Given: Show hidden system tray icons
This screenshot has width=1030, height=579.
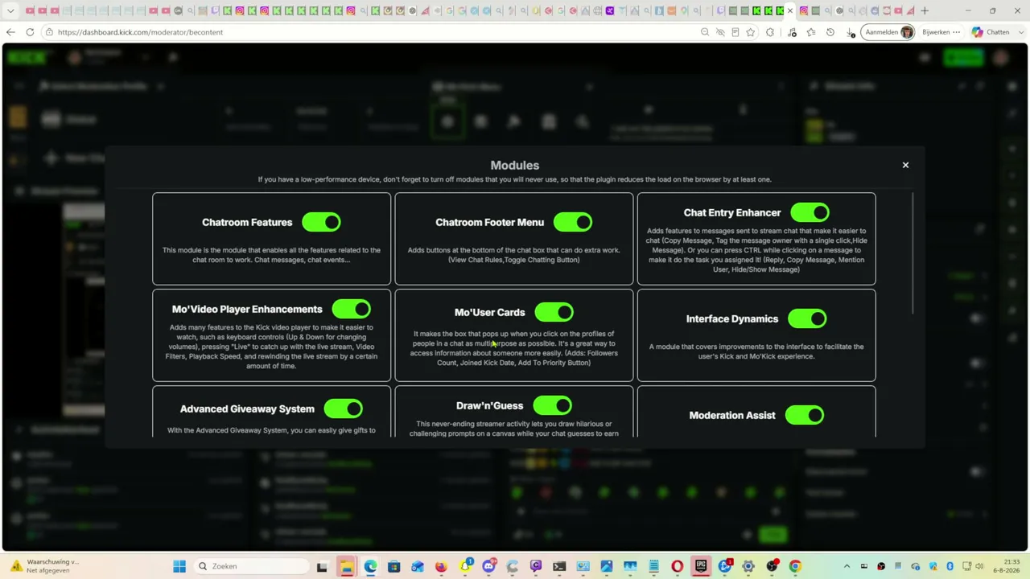Looking at the screenshot, I should [847, 566].
